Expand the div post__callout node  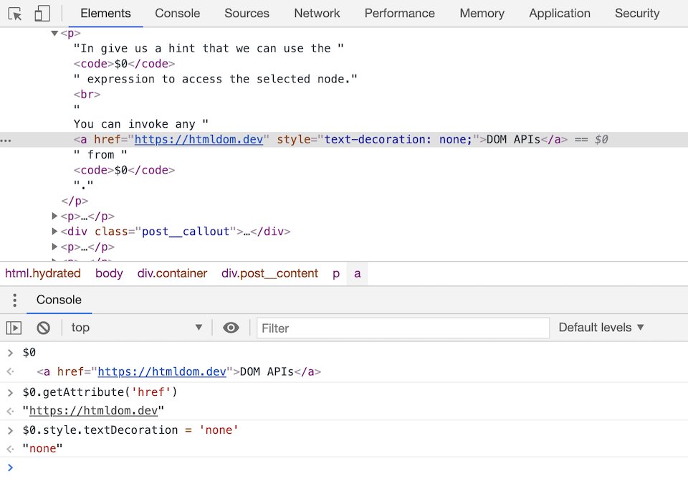coord(54,231)
